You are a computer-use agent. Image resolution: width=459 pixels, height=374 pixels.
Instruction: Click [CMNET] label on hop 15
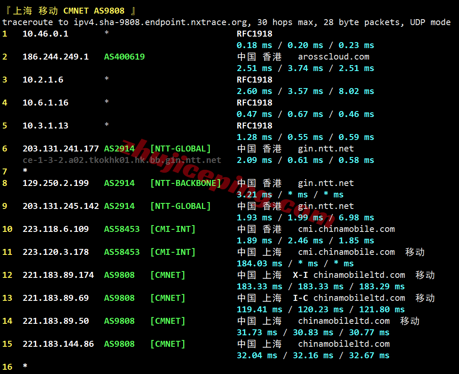168,344
